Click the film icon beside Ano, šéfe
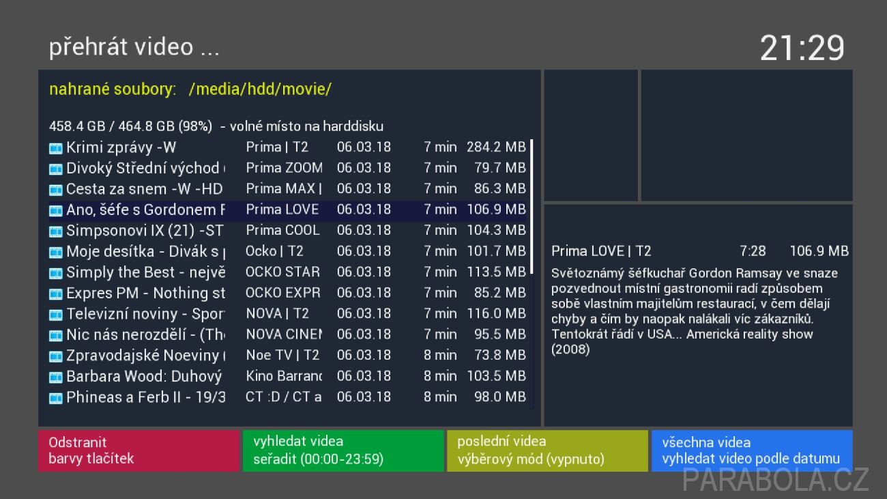The height and width of the screenshot is (499, 887). coord(55,210)
